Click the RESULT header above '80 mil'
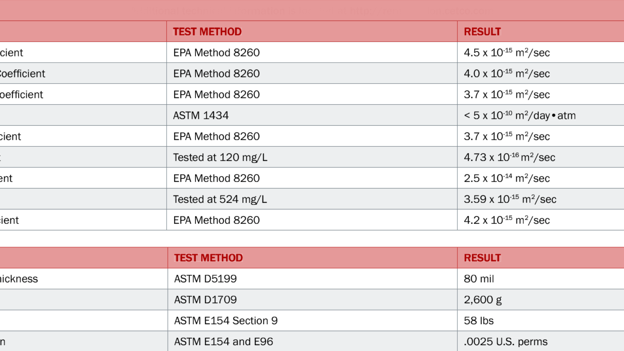Screen dimensions: 624x351 (x=482, y=258)
